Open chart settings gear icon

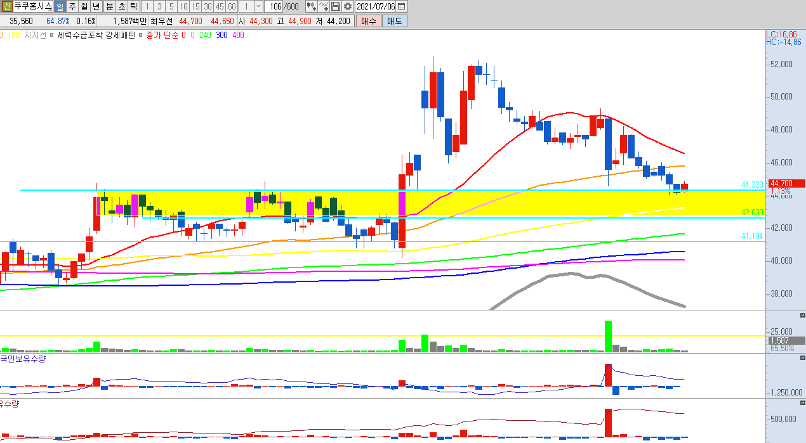tap(348, 6)
